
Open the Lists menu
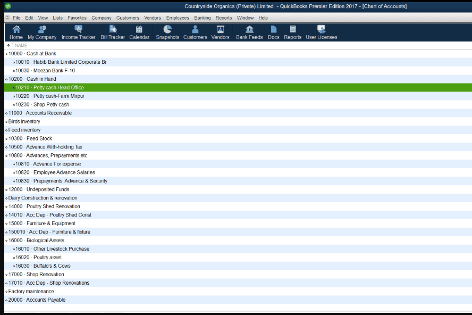click(57, 18)
